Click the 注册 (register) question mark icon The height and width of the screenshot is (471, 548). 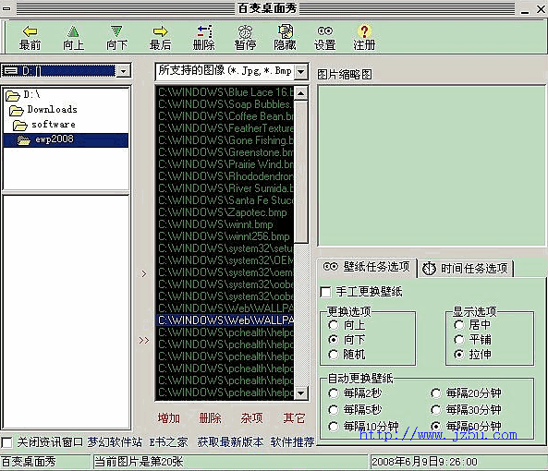point(364,31)
